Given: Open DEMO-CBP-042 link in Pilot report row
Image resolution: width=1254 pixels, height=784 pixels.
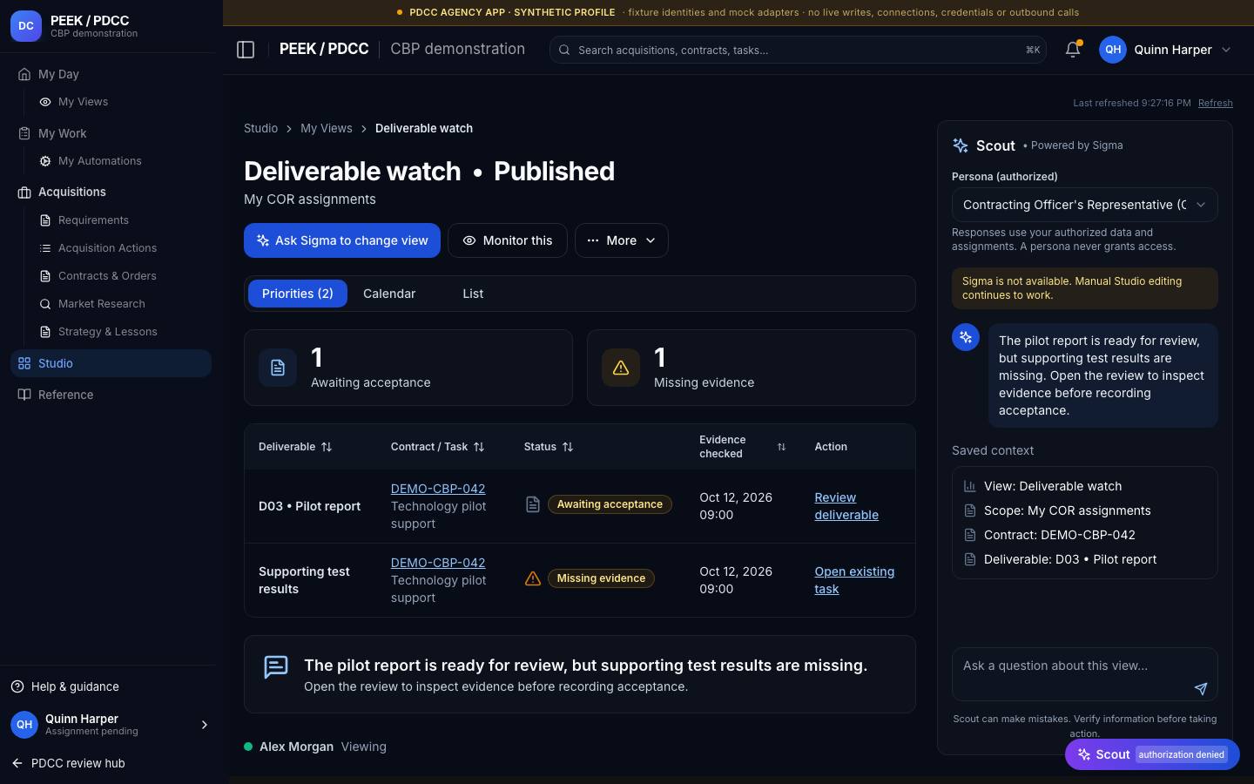Looking at the screenshot, I should pyautogui.click(x=438, y=489).
